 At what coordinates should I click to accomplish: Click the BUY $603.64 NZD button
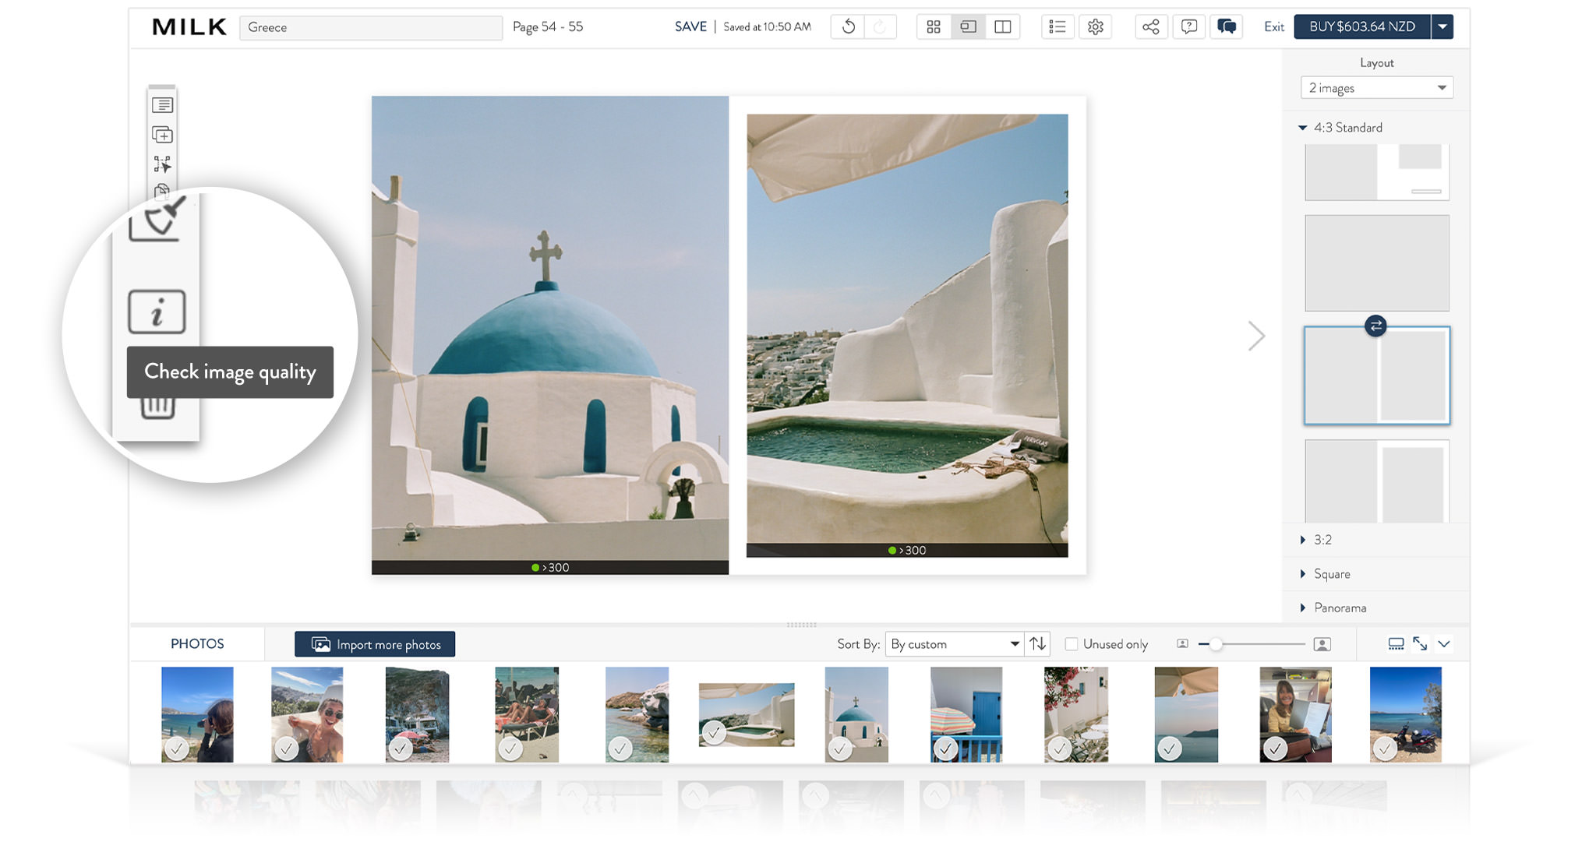click(1361, 27)
